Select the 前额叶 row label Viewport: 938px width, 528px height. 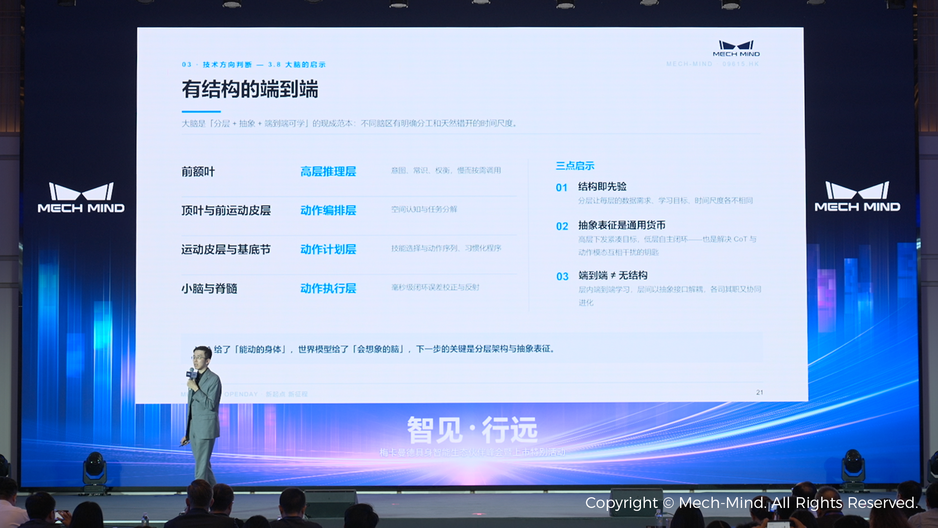pyautogui.click(x=198, y=172)
